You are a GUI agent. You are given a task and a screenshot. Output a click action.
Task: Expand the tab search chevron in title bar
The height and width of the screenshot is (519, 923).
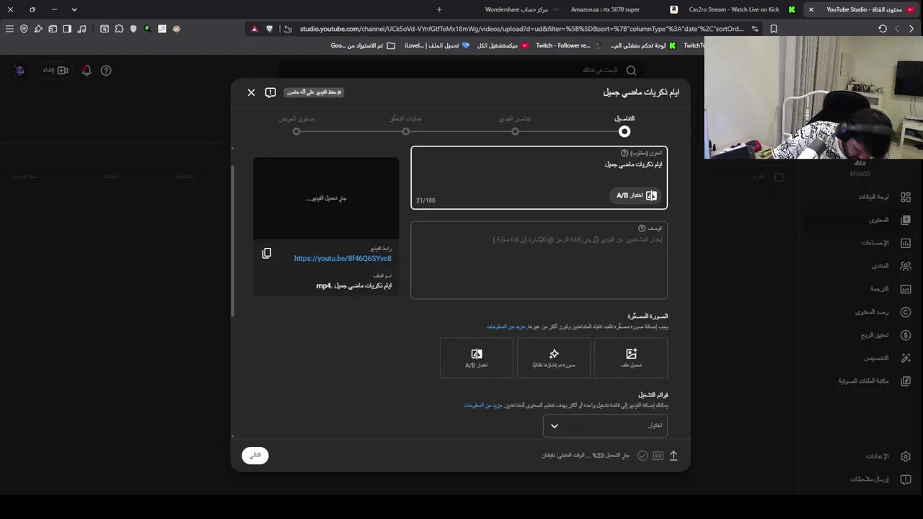(74, 9)
